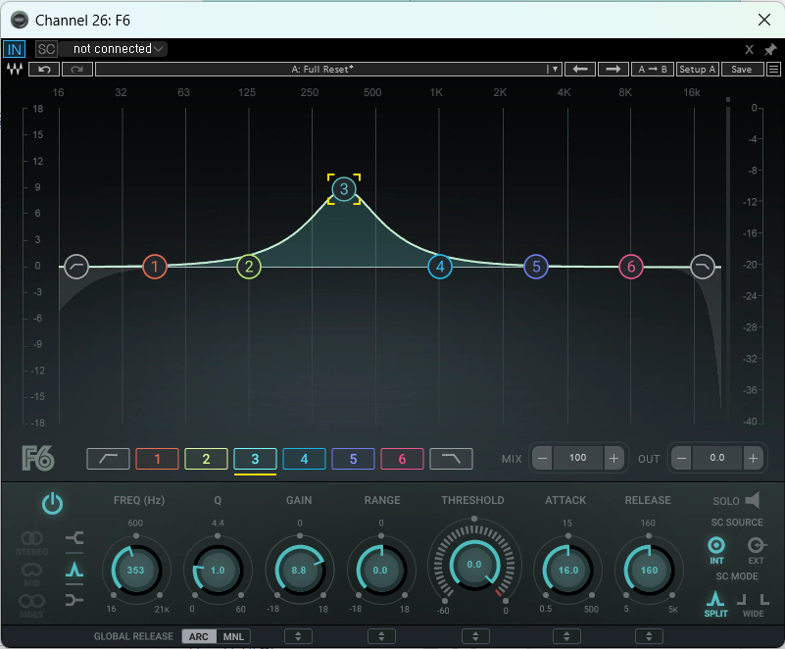The height and width of the screenshot is (649, 785).
Task: Toggle the band power button
Action: pos(52,504)
